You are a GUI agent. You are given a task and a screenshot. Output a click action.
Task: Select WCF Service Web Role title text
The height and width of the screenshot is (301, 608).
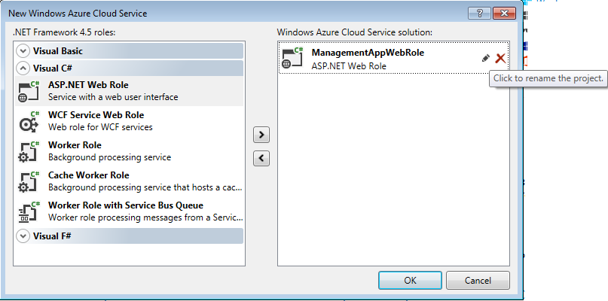(x=96, y=115)
